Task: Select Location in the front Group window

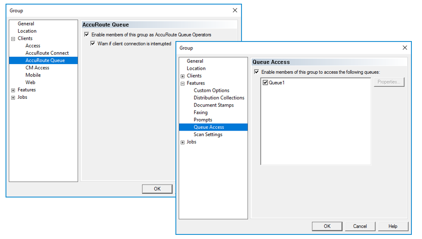Action: [196, 68]
